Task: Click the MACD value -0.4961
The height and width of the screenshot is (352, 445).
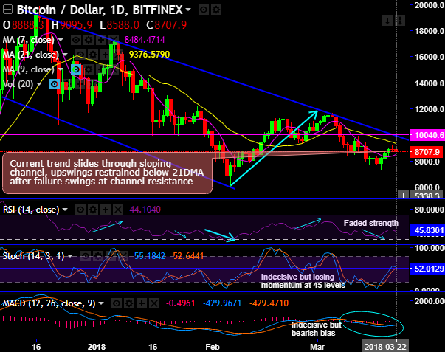Action: click(x=181, y=303)
